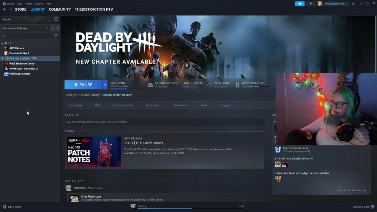Click the library search field
This screenshot has width=377, height=212.
click(27, 36)
